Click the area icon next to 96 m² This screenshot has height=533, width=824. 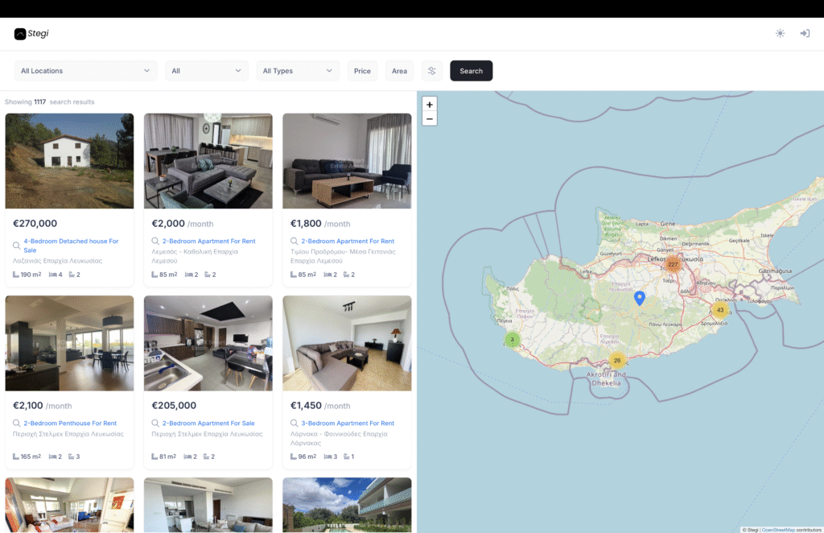(x=293, y=457)
